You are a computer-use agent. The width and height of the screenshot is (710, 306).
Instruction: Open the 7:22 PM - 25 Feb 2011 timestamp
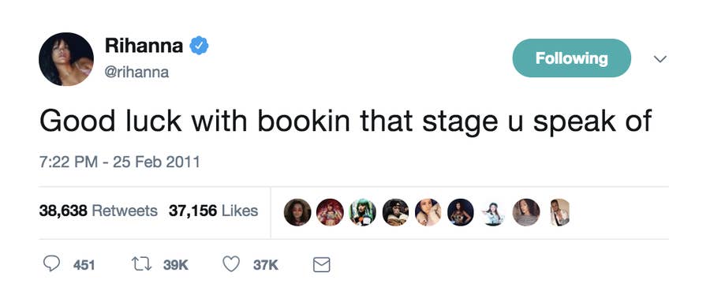[x=120, y=162]
